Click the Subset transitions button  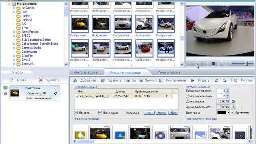161,113
